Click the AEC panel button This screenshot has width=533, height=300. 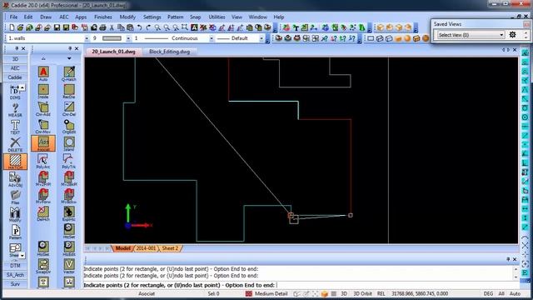point(15,68)
